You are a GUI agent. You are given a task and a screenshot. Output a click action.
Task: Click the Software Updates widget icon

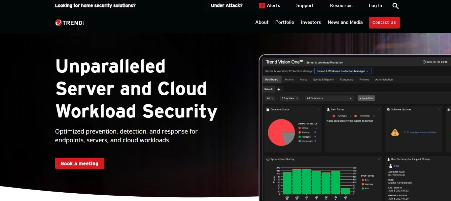click(388, 109)
